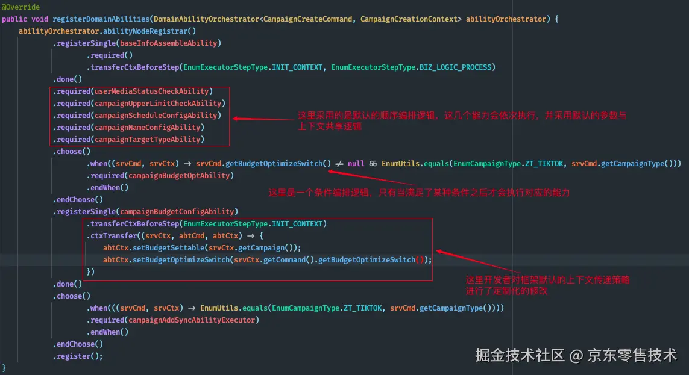Click the empty .required() call under baseInfoAssembleAbility
Image resolution: width=689 pixels, height=375 pixels.
(x=110, y=55)
